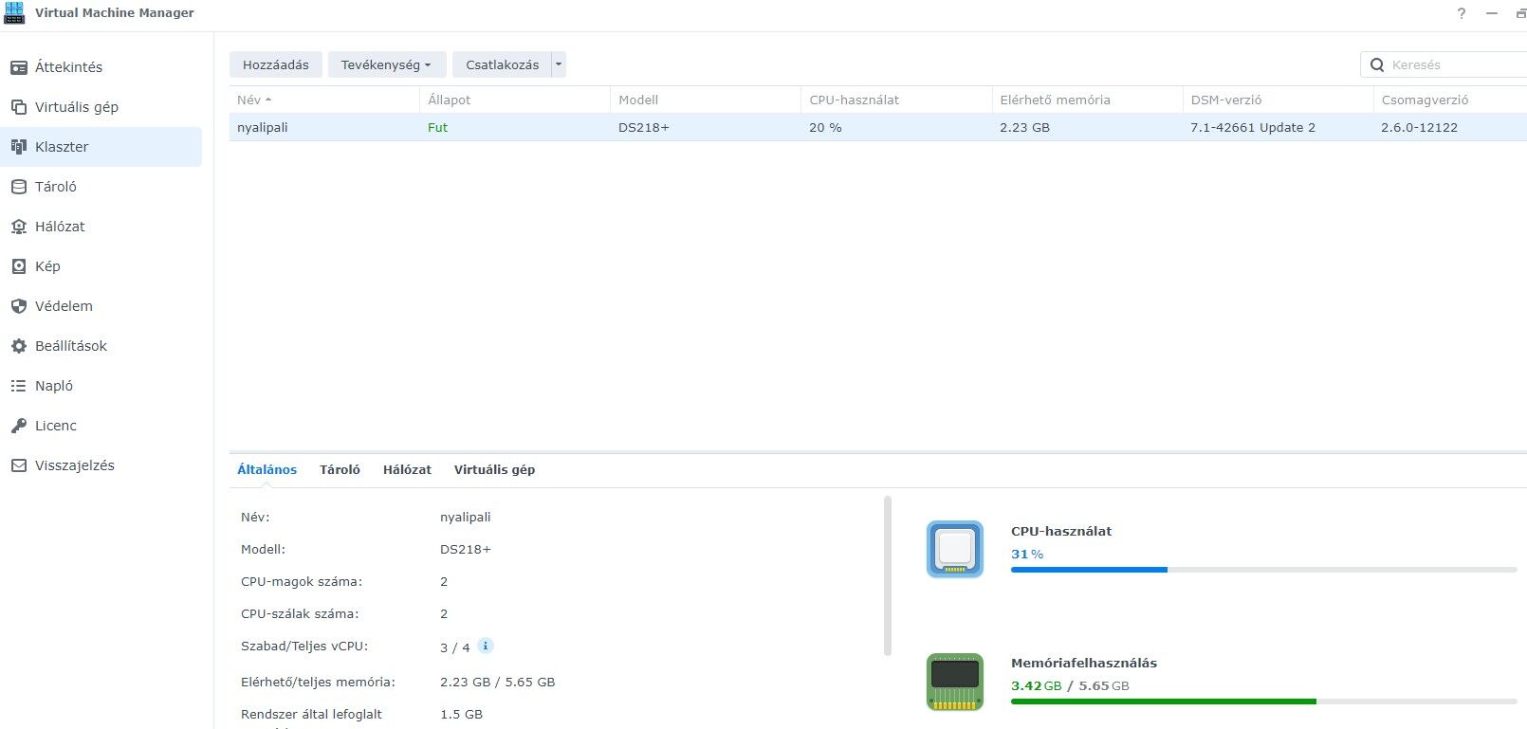Click the Állapot column header

click(x=515, y=100)
